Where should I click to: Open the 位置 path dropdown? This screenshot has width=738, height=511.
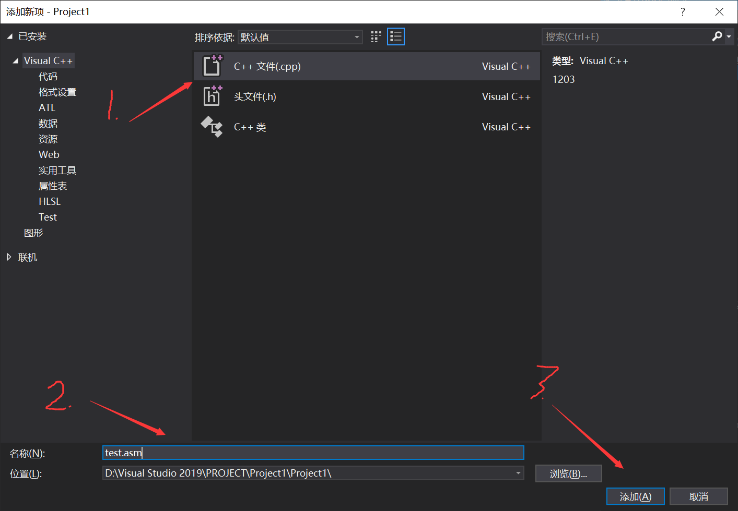[x=518, y=473]
